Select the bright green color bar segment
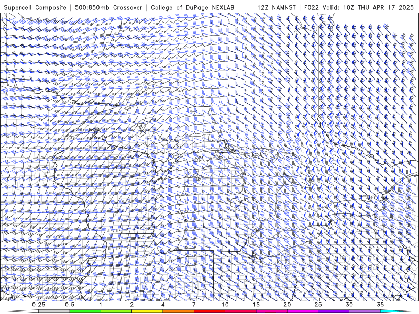The image size is (419, 314). [x=85, y=311]
